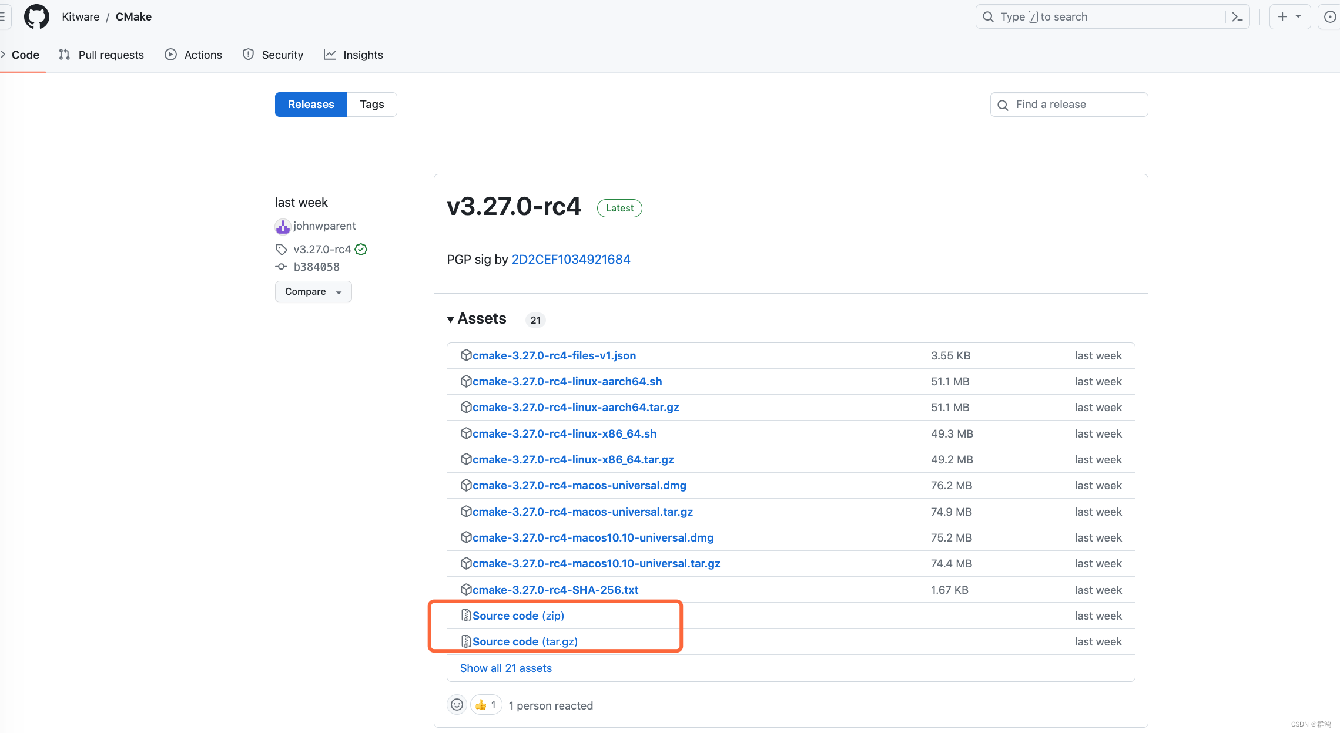Download cmake-3.27.0-rc4-macos-universal.dmg
This screenshot has width=1340, height=733.
[x=579, y=486]
